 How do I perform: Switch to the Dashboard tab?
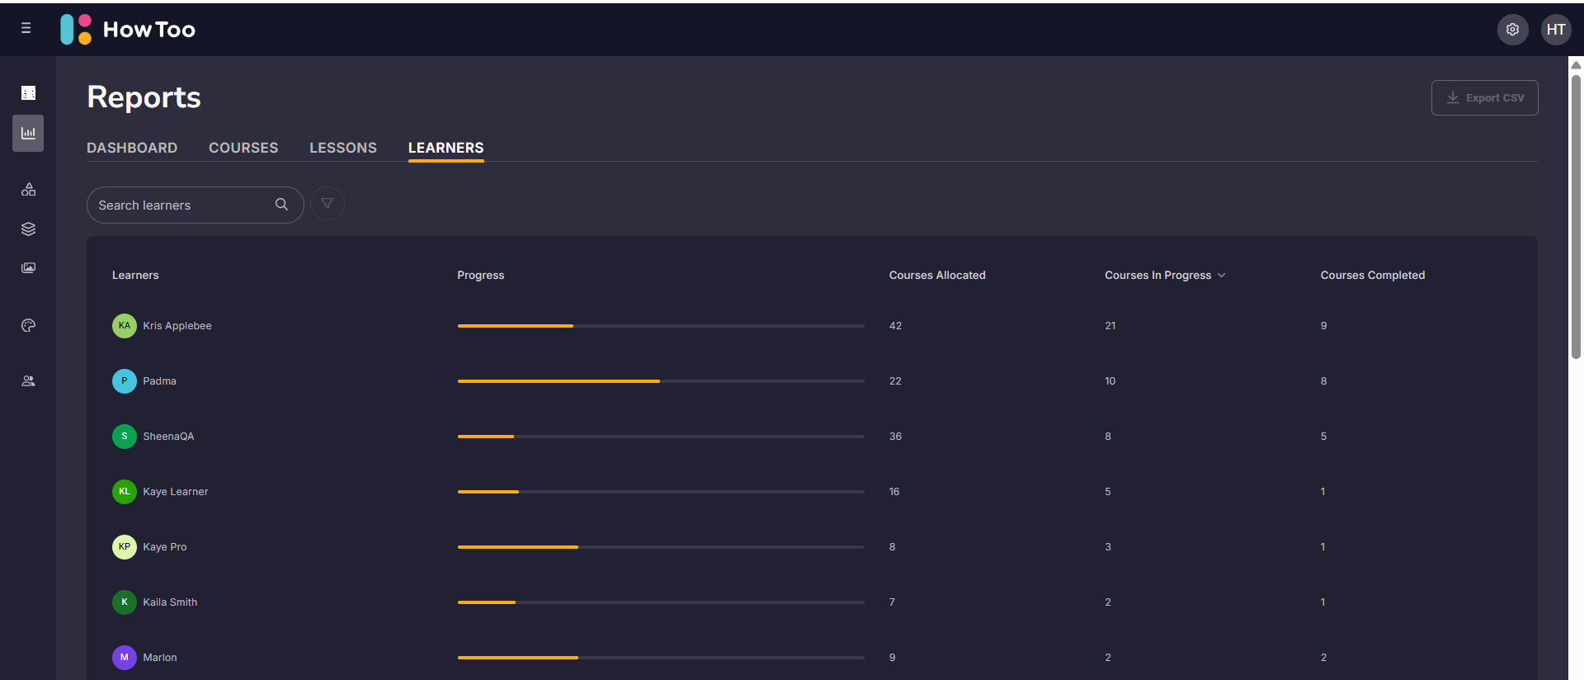click(132, 148)
